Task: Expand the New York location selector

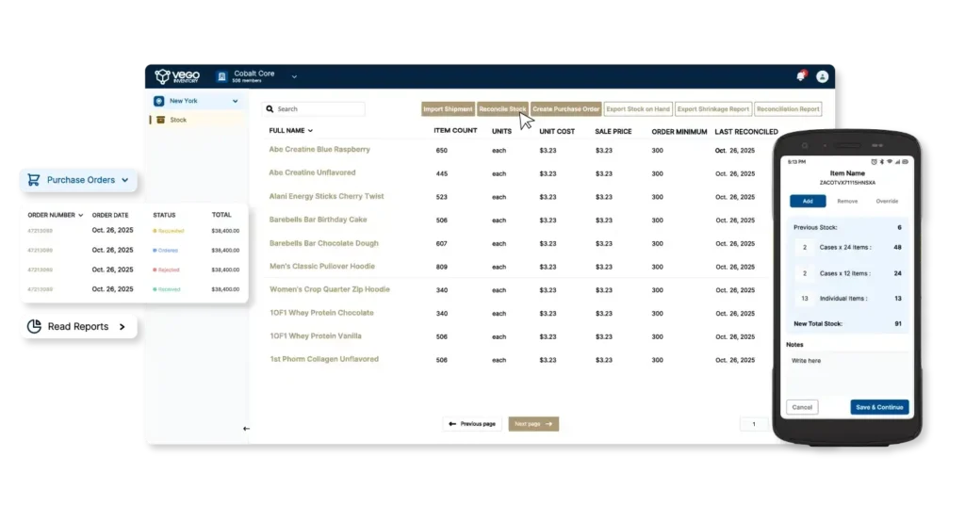Action: point(235,101)
